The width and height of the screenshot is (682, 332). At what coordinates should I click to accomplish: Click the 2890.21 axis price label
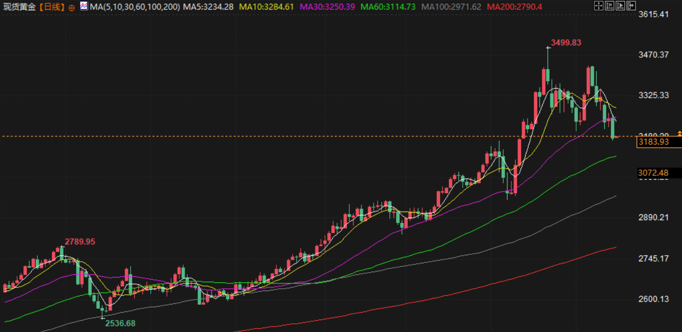point(653,218)
